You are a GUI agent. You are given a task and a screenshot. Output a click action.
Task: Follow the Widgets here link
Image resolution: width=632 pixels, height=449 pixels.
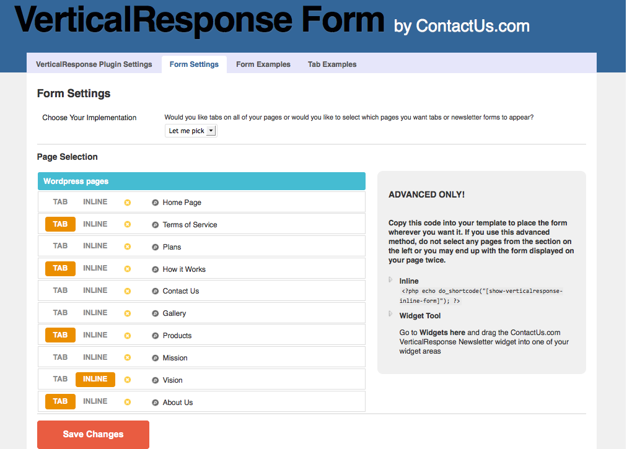point(442,333)
